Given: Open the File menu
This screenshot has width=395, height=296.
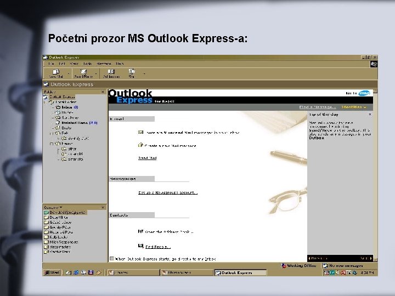Looking at the screenshot, I should tap(51, 64).
